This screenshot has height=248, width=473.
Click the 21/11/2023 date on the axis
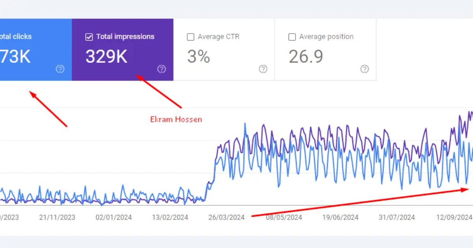pyautogui.click(x=58, y=217)
